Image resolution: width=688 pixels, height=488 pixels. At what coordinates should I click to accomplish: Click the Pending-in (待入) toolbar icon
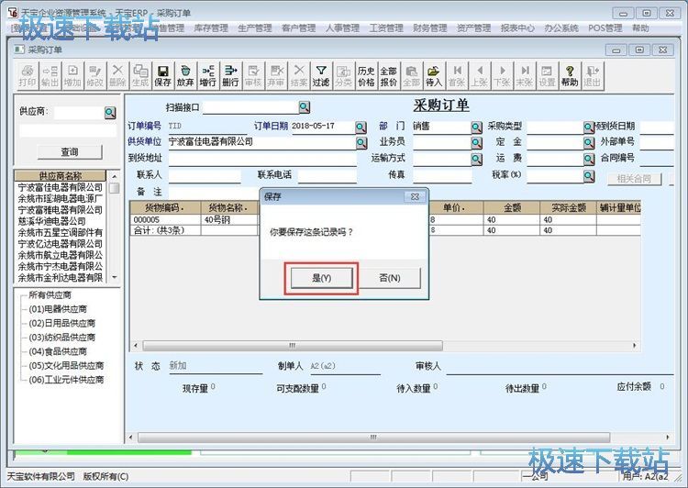(x=434, y=76)
